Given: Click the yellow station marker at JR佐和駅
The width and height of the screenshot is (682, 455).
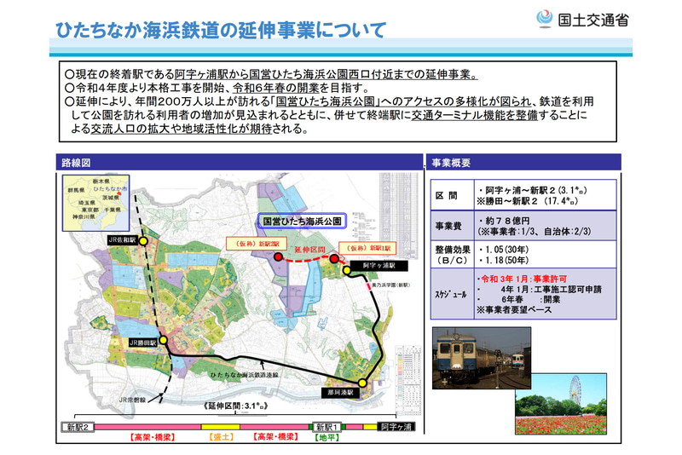Looking at the screenshot, I should click(143, 241).
